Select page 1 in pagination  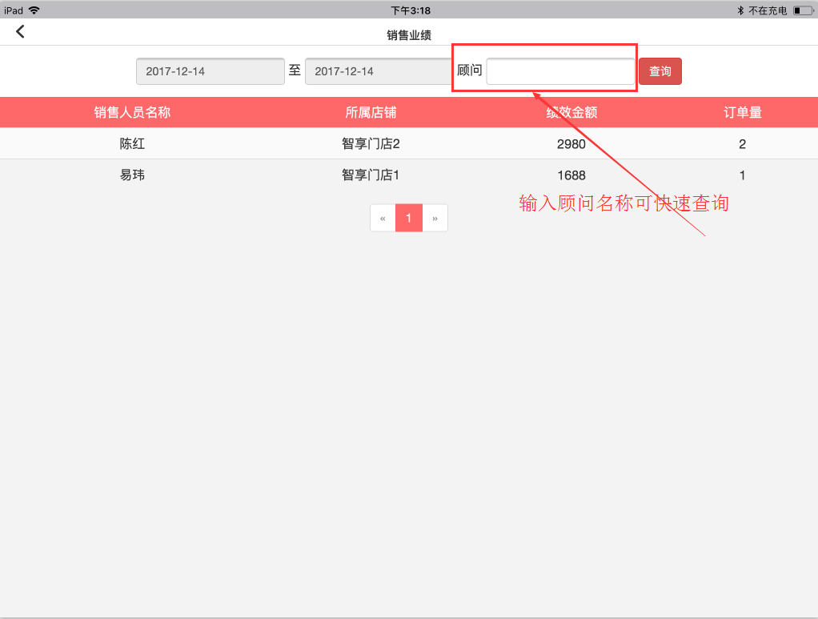pyautogui.click(x=408, y=218)
